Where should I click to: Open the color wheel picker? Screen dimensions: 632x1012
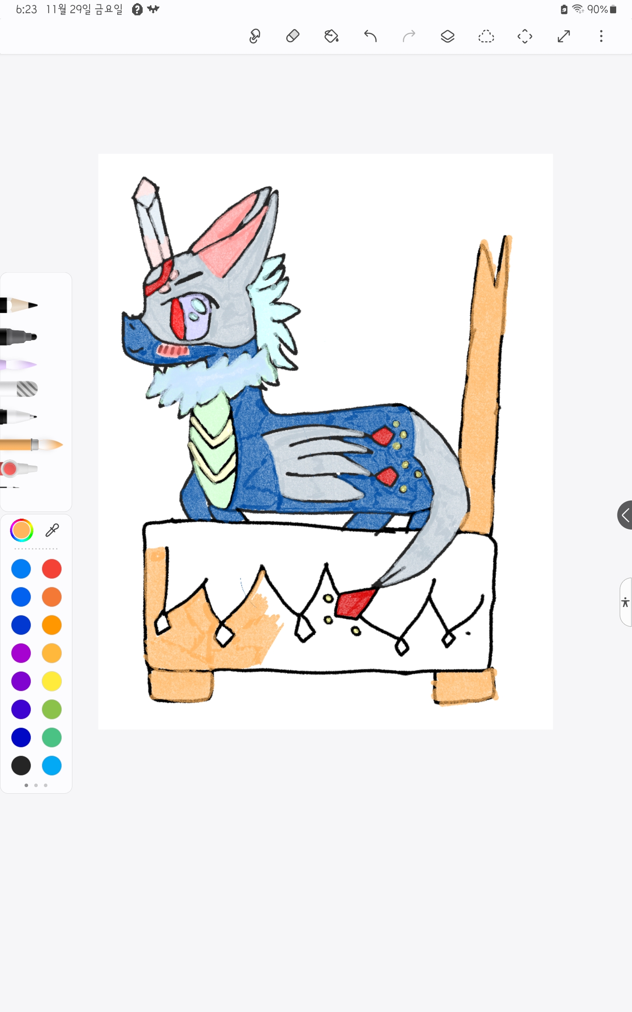pyautogui.click(x=22, y=531)
